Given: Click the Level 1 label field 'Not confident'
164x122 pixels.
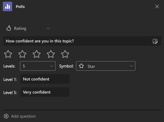Looking at the screenshot, I should 45,79.
